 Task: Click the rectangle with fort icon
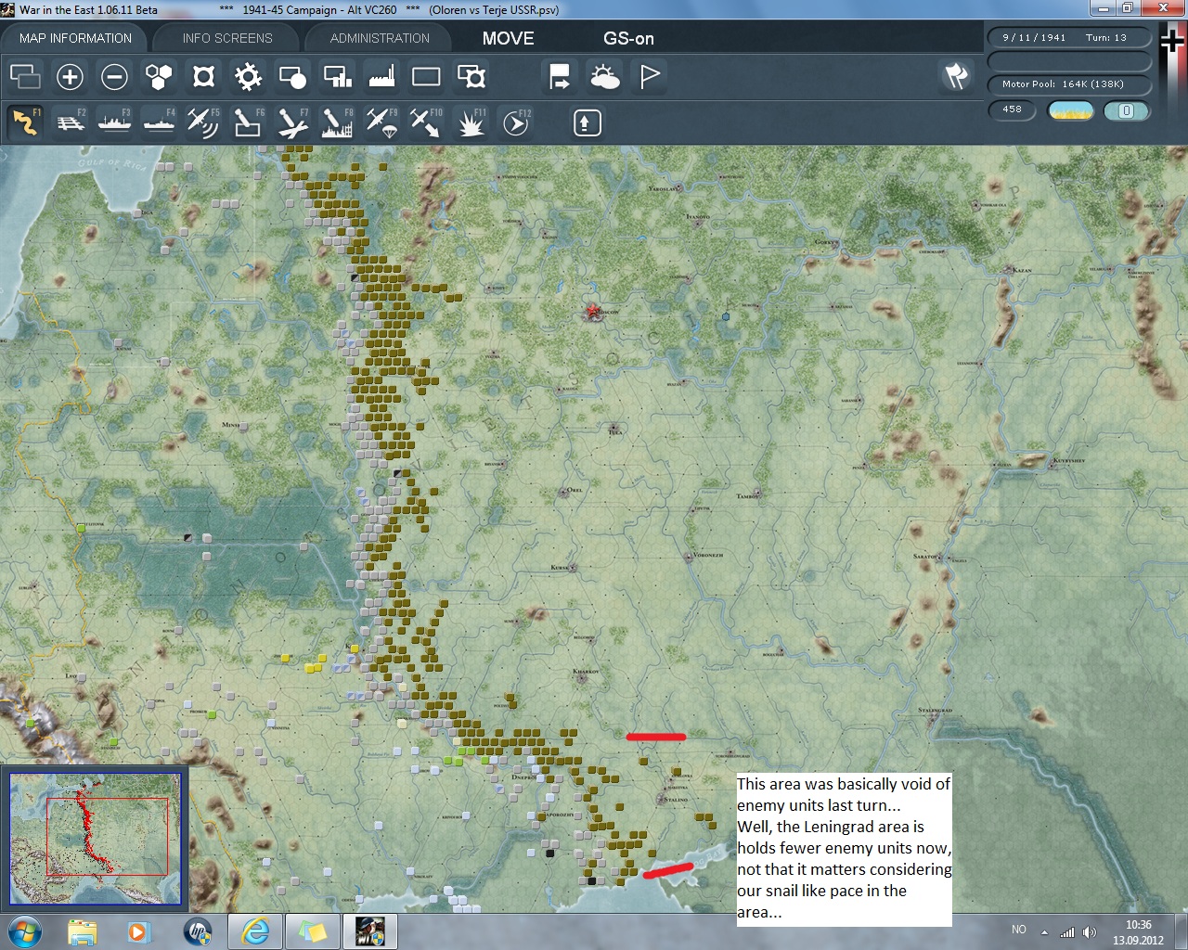471,76
